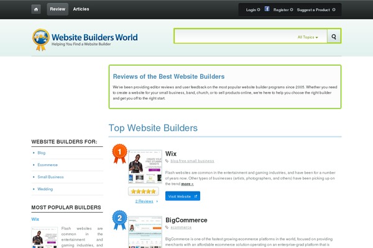Open the Blog builders category
373x248 pixels.
(x=42, y=153)
